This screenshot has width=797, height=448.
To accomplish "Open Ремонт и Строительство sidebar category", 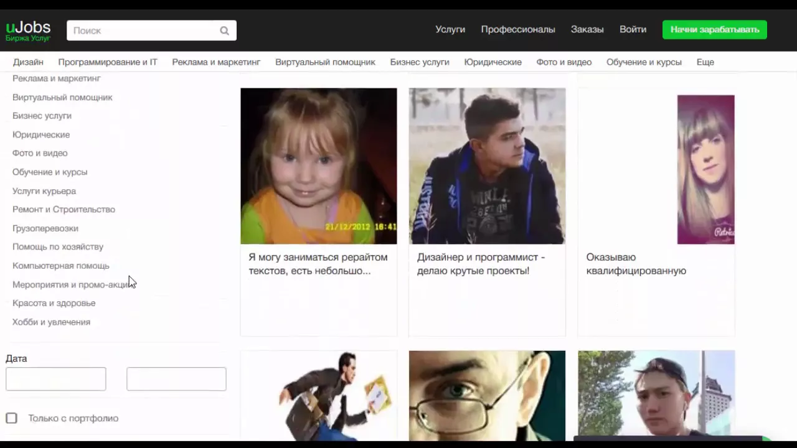I will (x=64, y=209).
